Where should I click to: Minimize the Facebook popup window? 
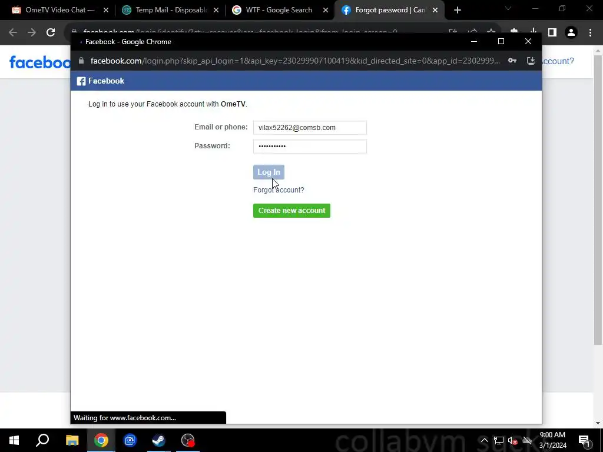[x=474, y=42]
